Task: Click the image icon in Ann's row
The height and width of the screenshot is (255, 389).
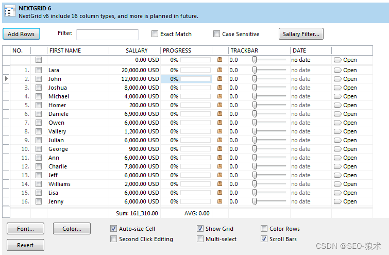Action: point(219,158)
